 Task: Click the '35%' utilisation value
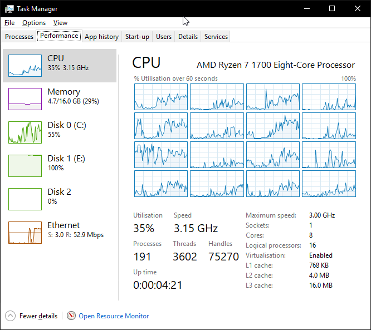coord(144,228)
